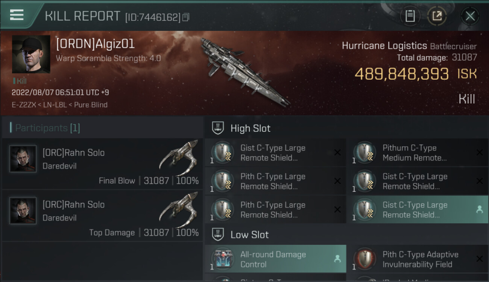Open the hamburger menu icon

[x=17, y=15]
